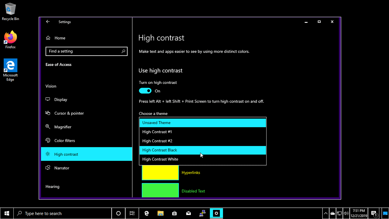389x219 pixels.
Task: Open Task View on taskbar
Action: point(132,214)
